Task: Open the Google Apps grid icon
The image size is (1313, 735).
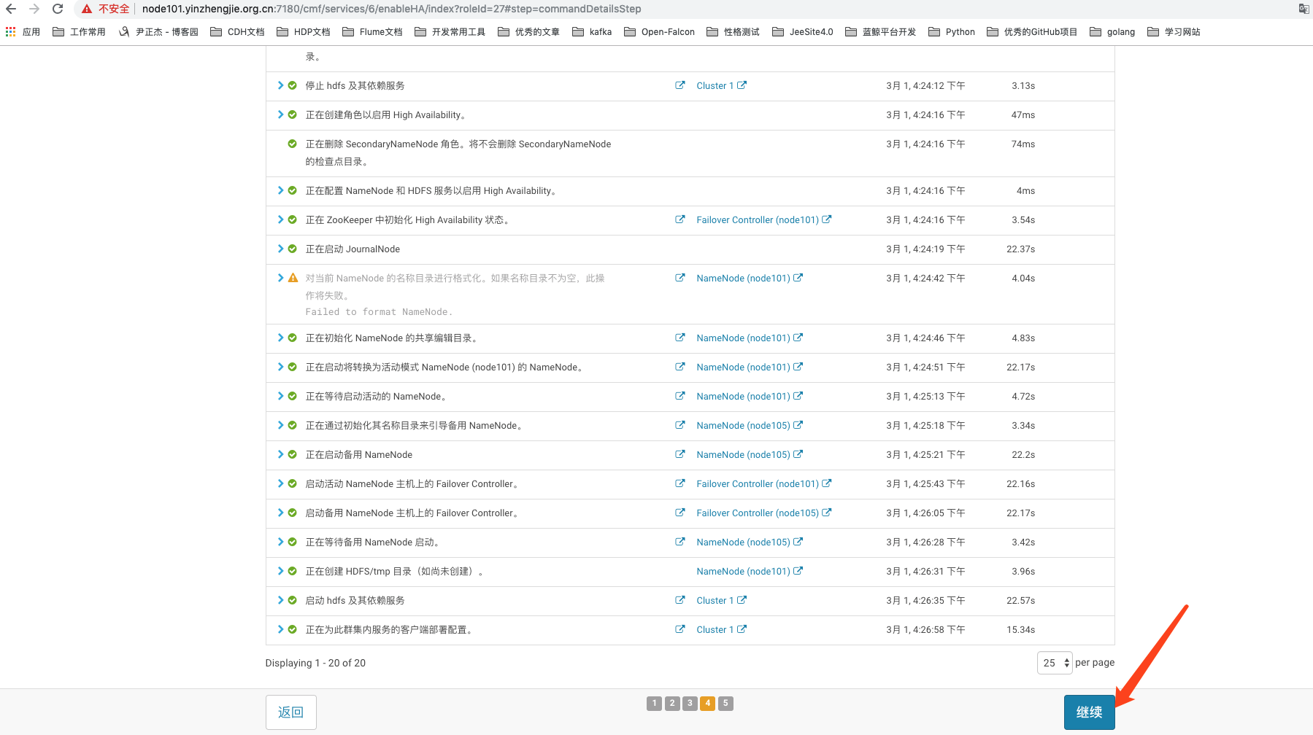Action: pos(9,31)
